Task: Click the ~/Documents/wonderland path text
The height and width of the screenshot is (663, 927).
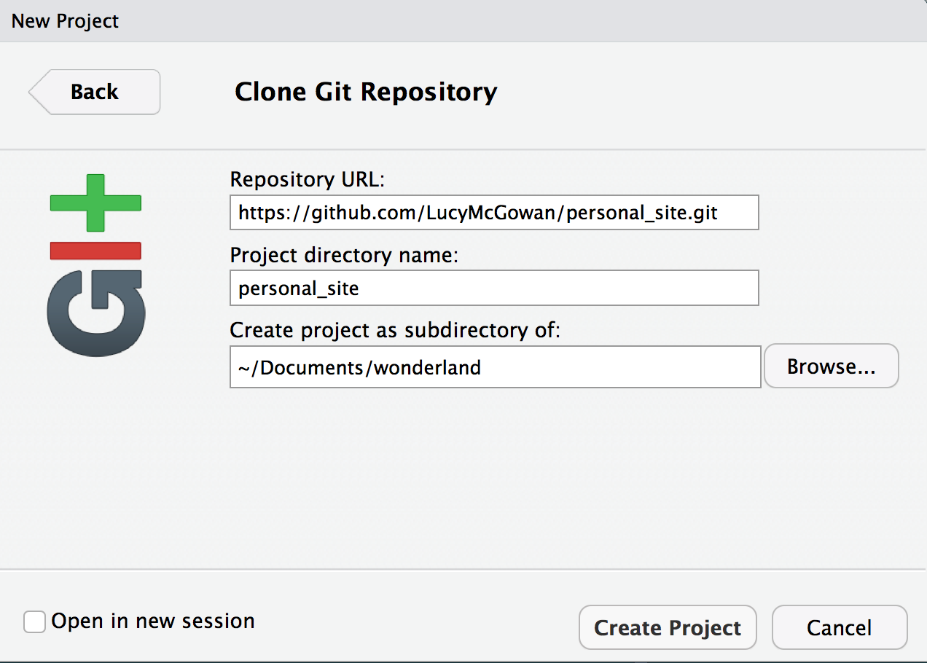Action: click(359, 367)
